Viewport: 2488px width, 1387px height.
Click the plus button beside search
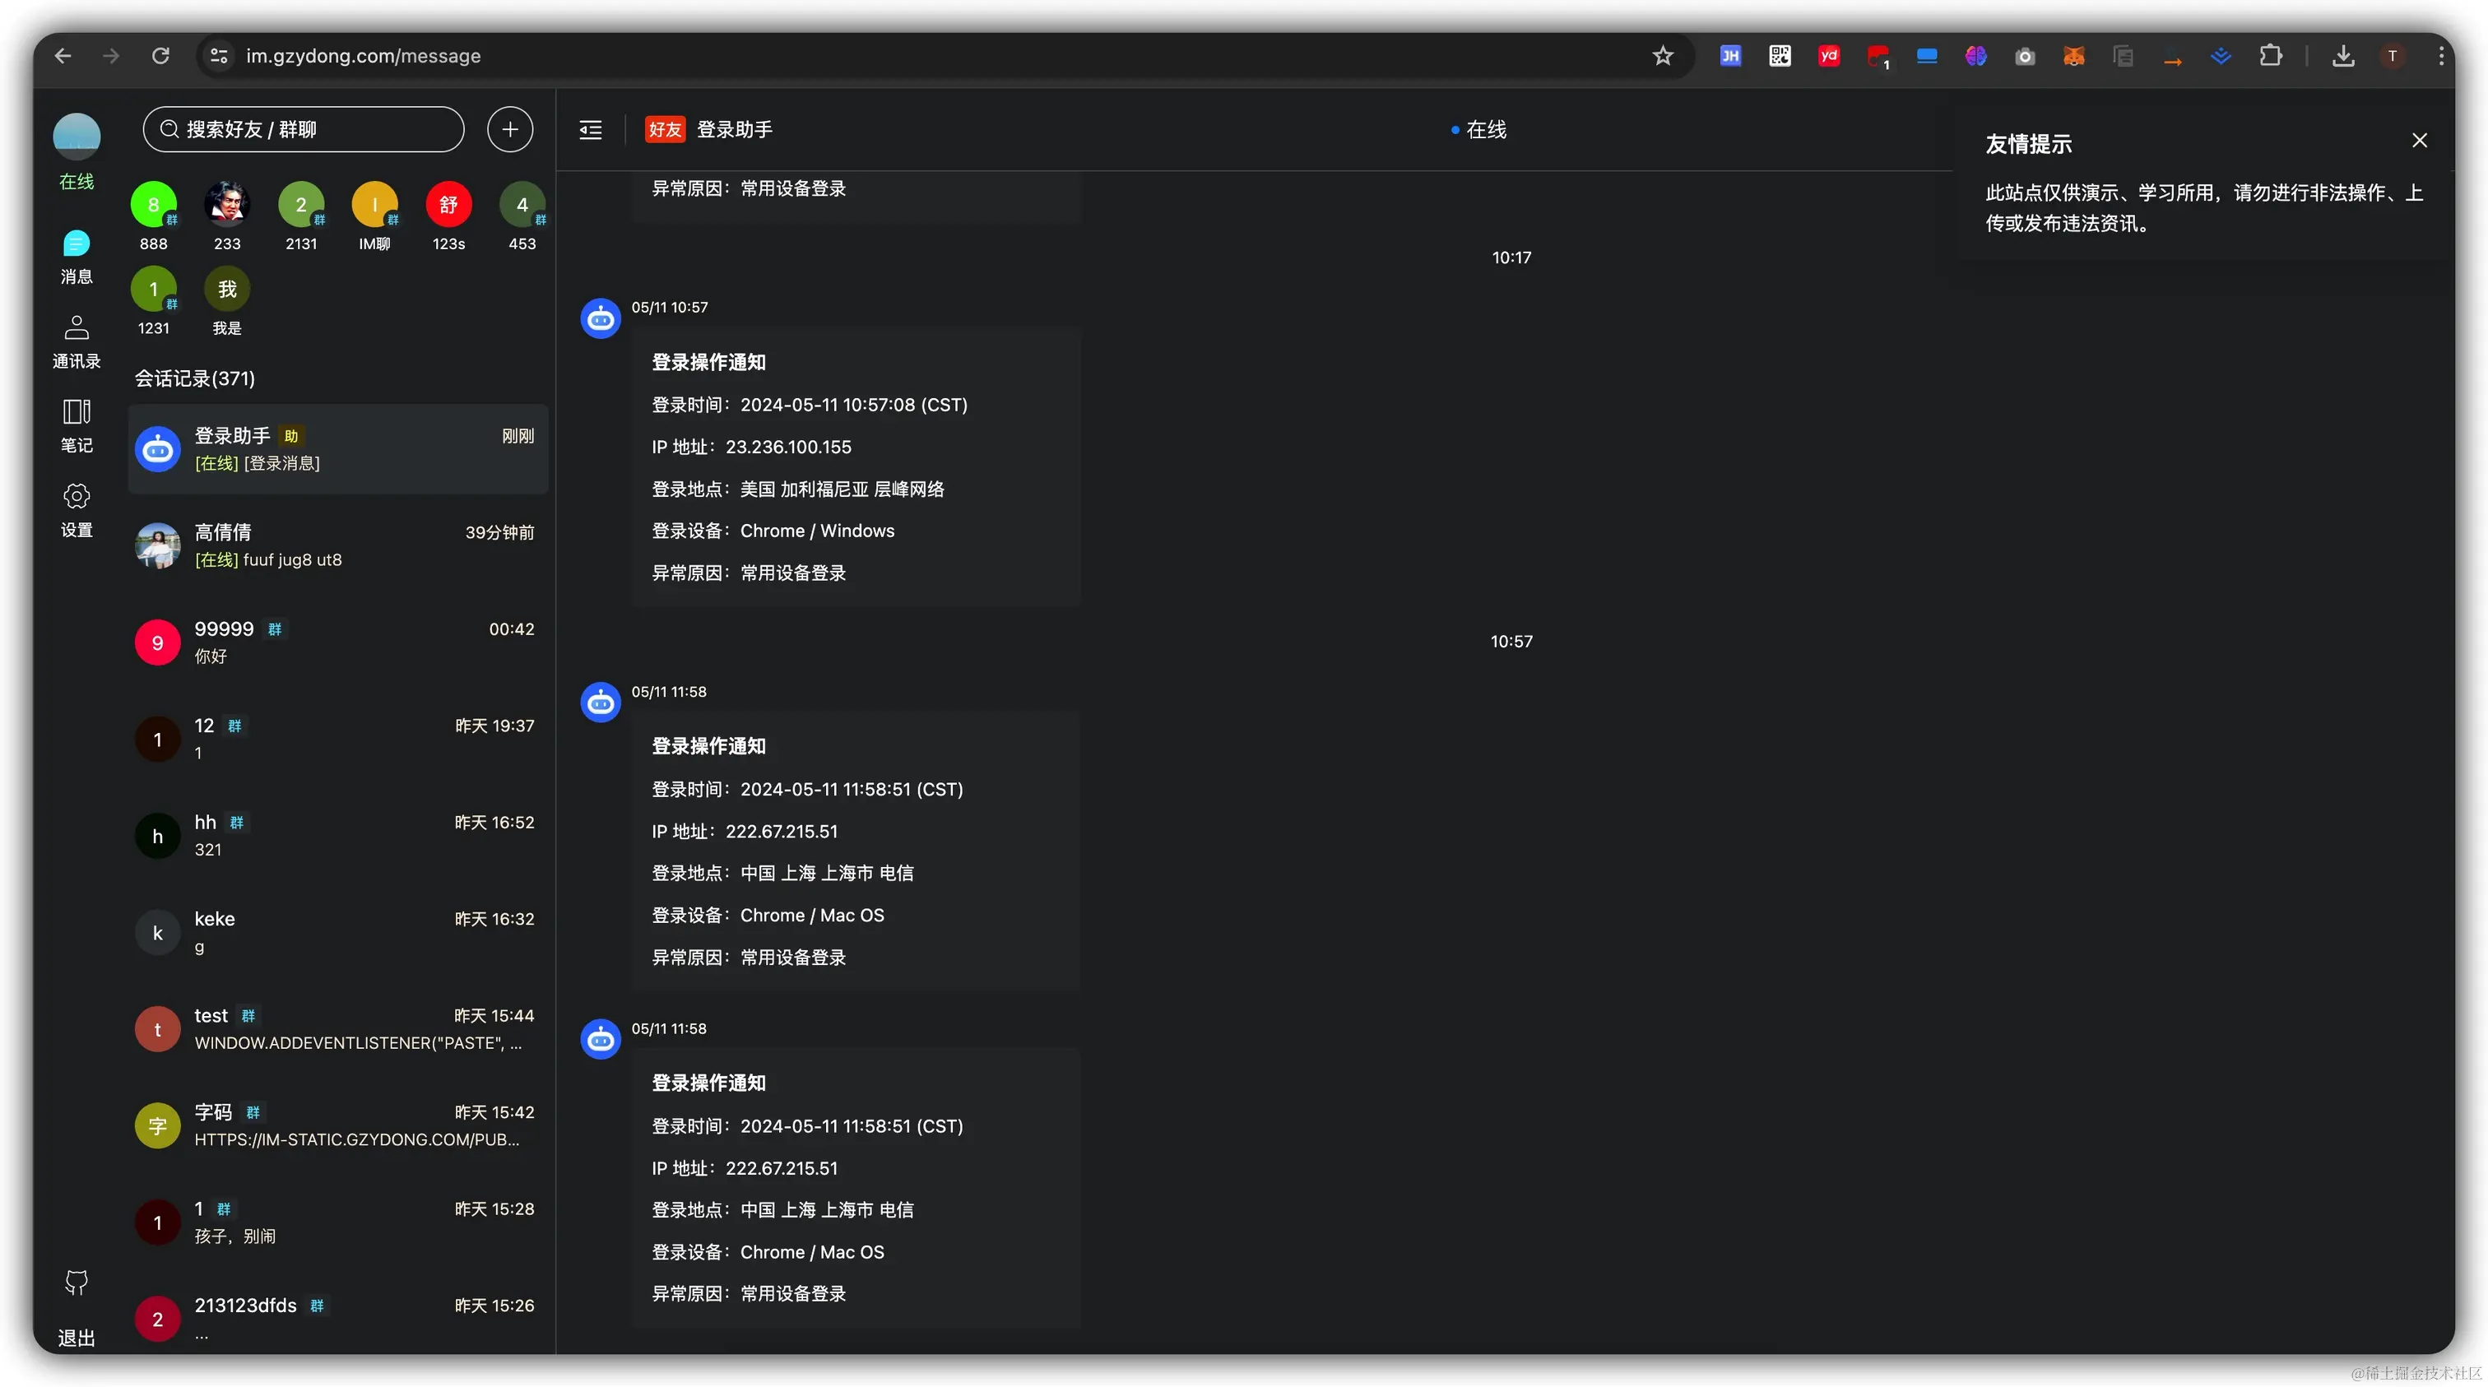click(510, 129)
